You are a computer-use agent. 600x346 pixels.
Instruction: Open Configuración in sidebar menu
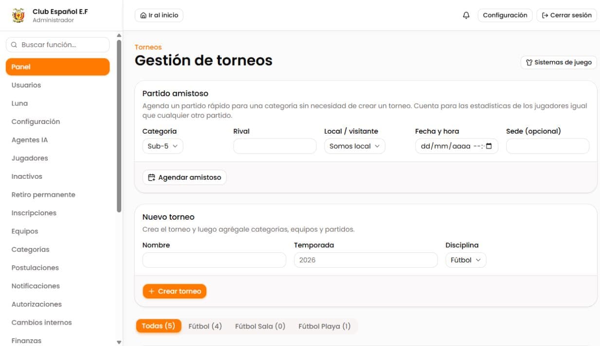point(57,121)
